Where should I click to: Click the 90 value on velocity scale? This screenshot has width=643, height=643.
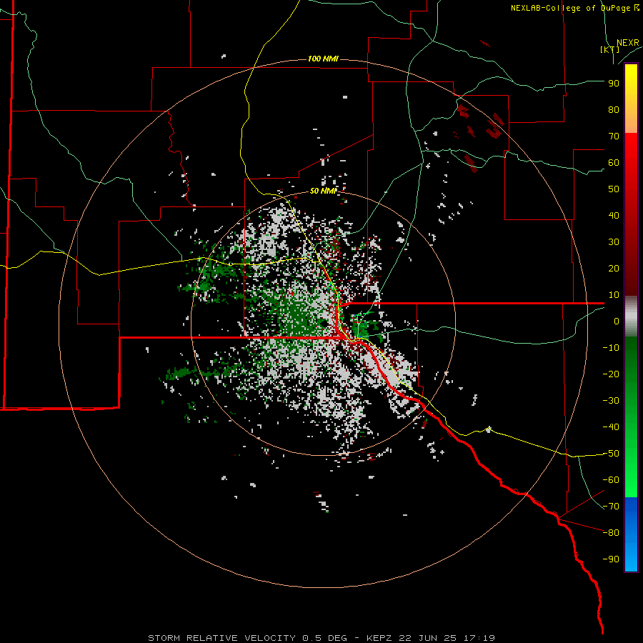(x=614, y=84)
